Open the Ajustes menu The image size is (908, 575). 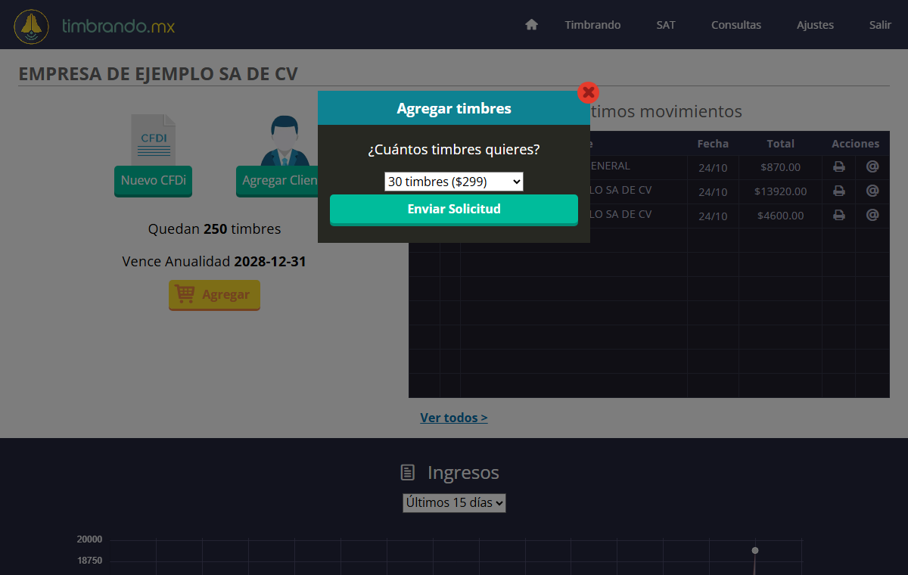pos(815,25)
